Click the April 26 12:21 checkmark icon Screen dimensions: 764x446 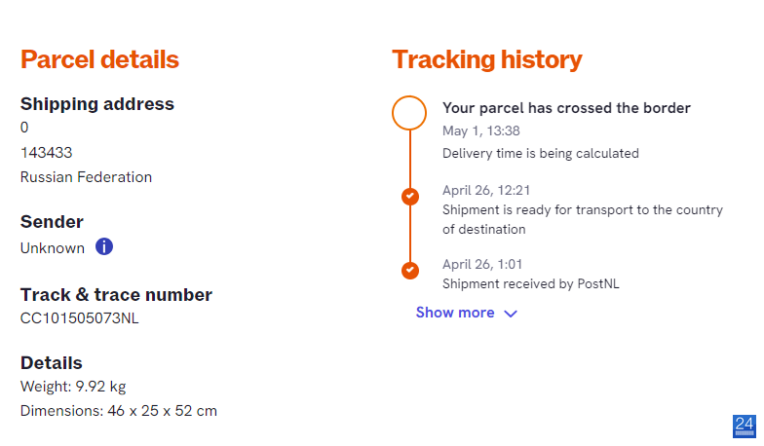[409, 197]
